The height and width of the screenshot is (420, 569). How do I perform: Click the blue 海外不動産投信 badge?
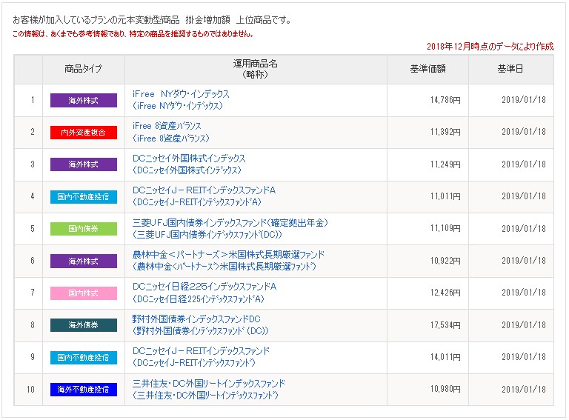[84, 389]
